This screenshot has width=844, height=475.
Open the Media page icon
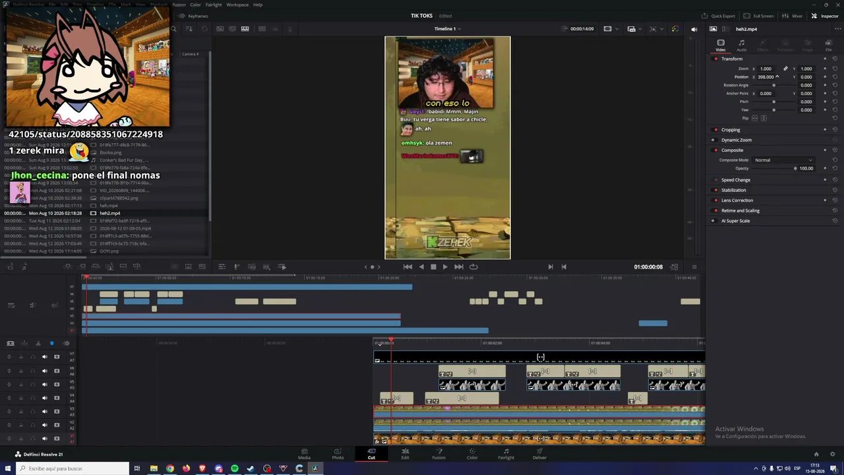click(304, 451)
